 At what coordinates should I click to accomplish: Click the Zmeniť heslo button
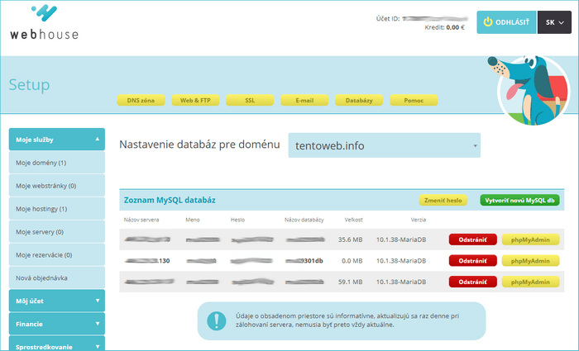coord(443,200)
